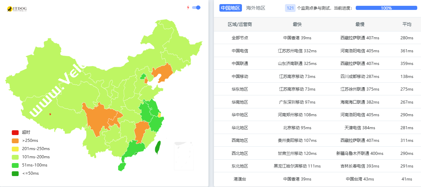421x187 pixels.
Task: Click the dark green <=50ms legend swatch
Action: [x=15, y=173]
